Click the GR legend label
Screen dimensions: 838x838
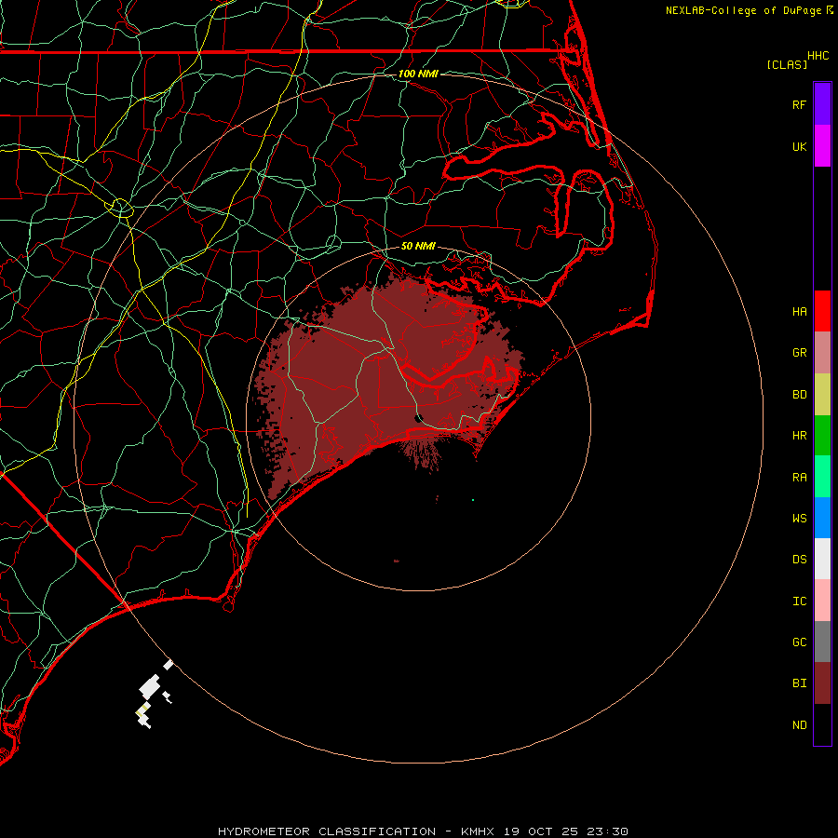tap(800, 353)
